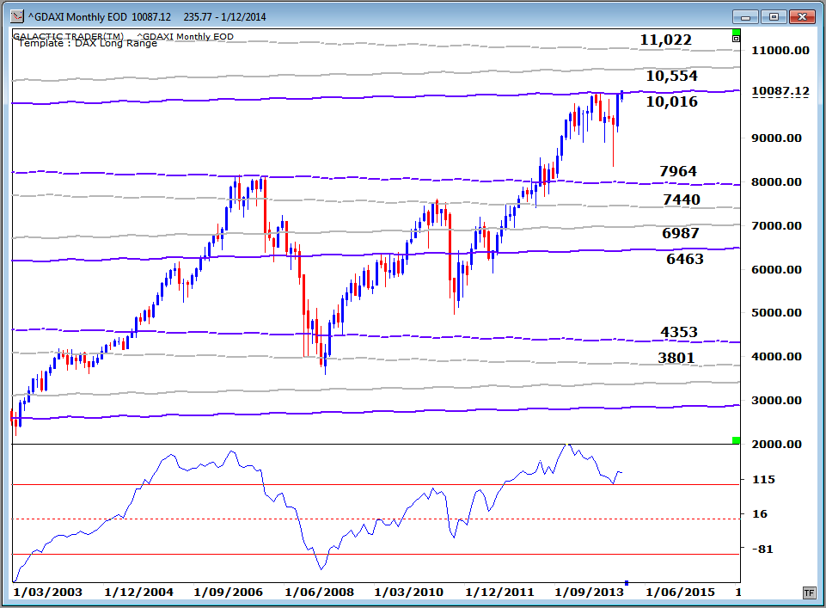Screen dimensions: 826x608
Task: Click the 3000.00 price axis label
Action: pyautogui.click(x=776, y=401)
